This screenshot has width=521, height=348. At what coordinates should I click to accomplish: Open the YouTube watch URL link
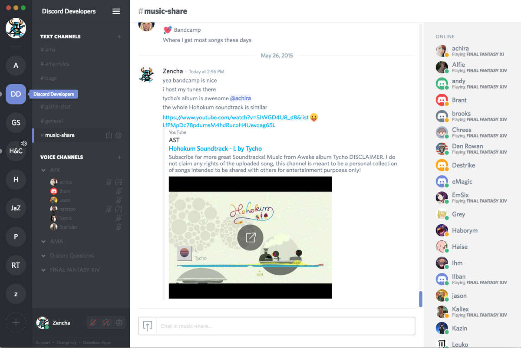236,121
